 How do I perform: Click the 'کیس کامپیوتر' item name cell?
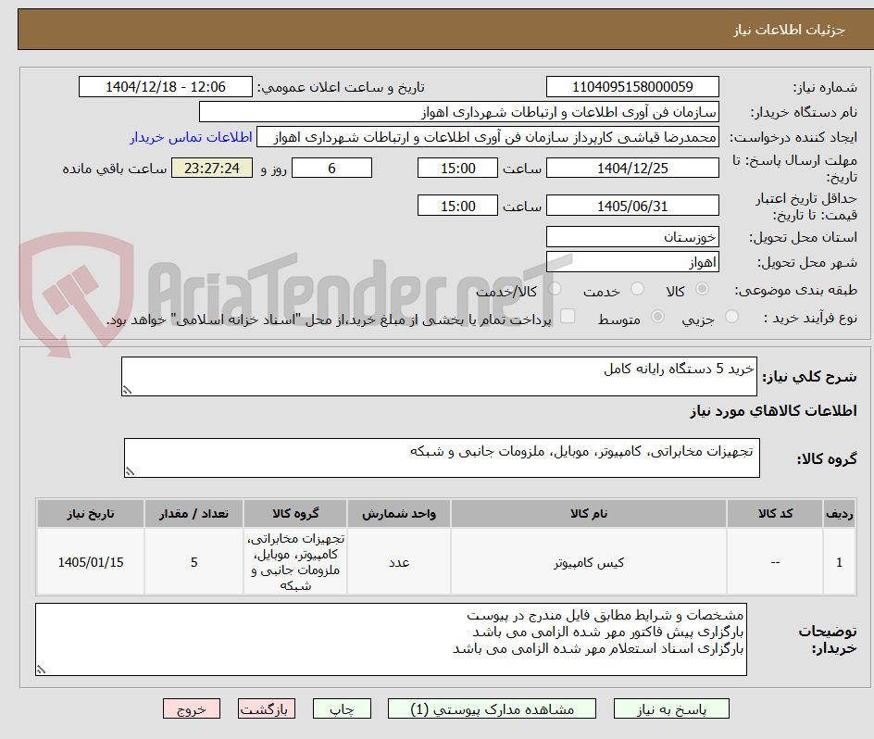tap(589, 562)
